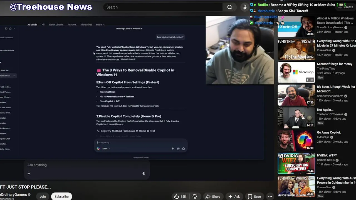Focus Copilot's Ask anything chat field
Image resolution: width=356 pixels, height=200 pixels.
coord(140,142)
